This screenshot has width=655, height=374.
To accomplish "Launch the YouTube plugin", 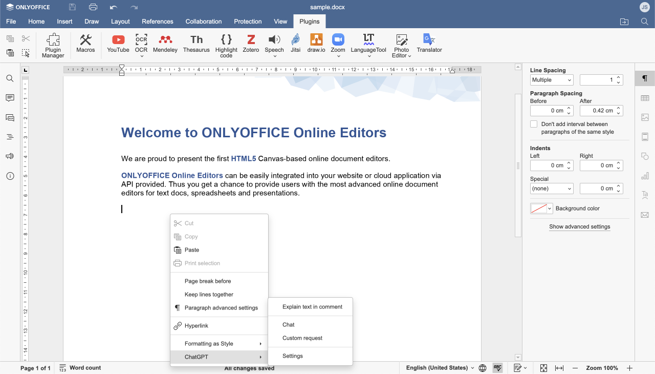I will tap(118, 44).
